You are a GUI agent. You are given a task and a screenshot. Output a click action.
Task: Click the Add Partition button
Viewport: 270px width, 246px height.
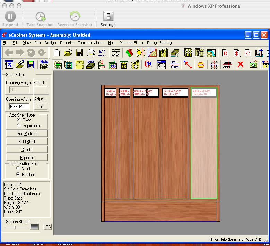(x=27, y=134)
